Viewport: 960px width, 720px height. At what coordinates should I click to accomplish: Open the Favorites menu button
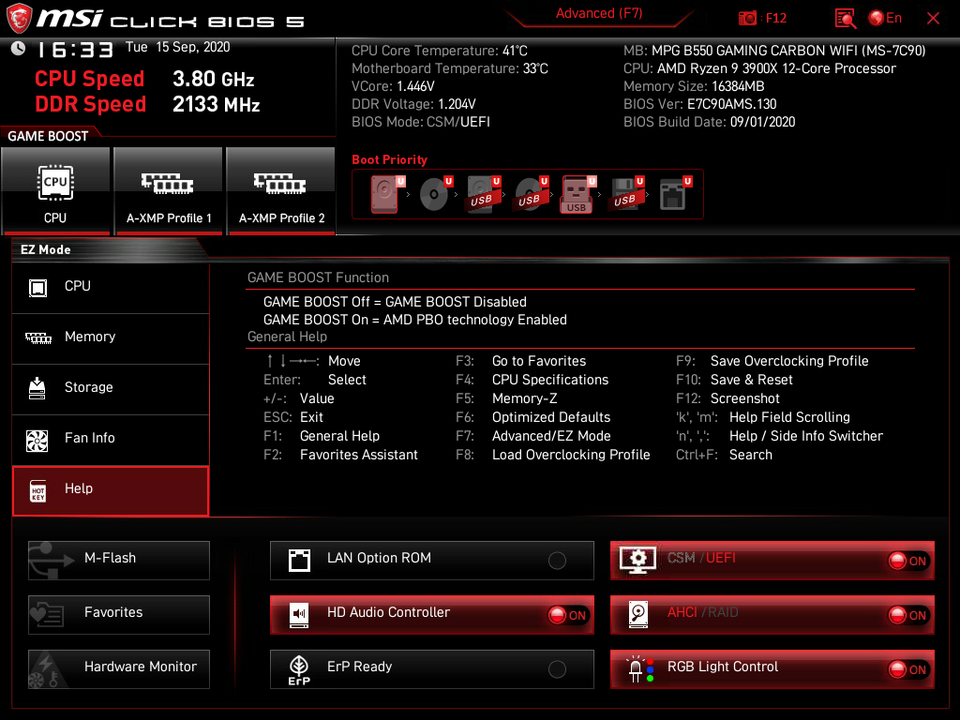tap(119, 615)
